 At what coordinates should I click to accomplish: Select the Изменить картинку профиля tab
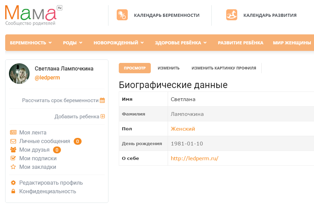coord(224,68)
